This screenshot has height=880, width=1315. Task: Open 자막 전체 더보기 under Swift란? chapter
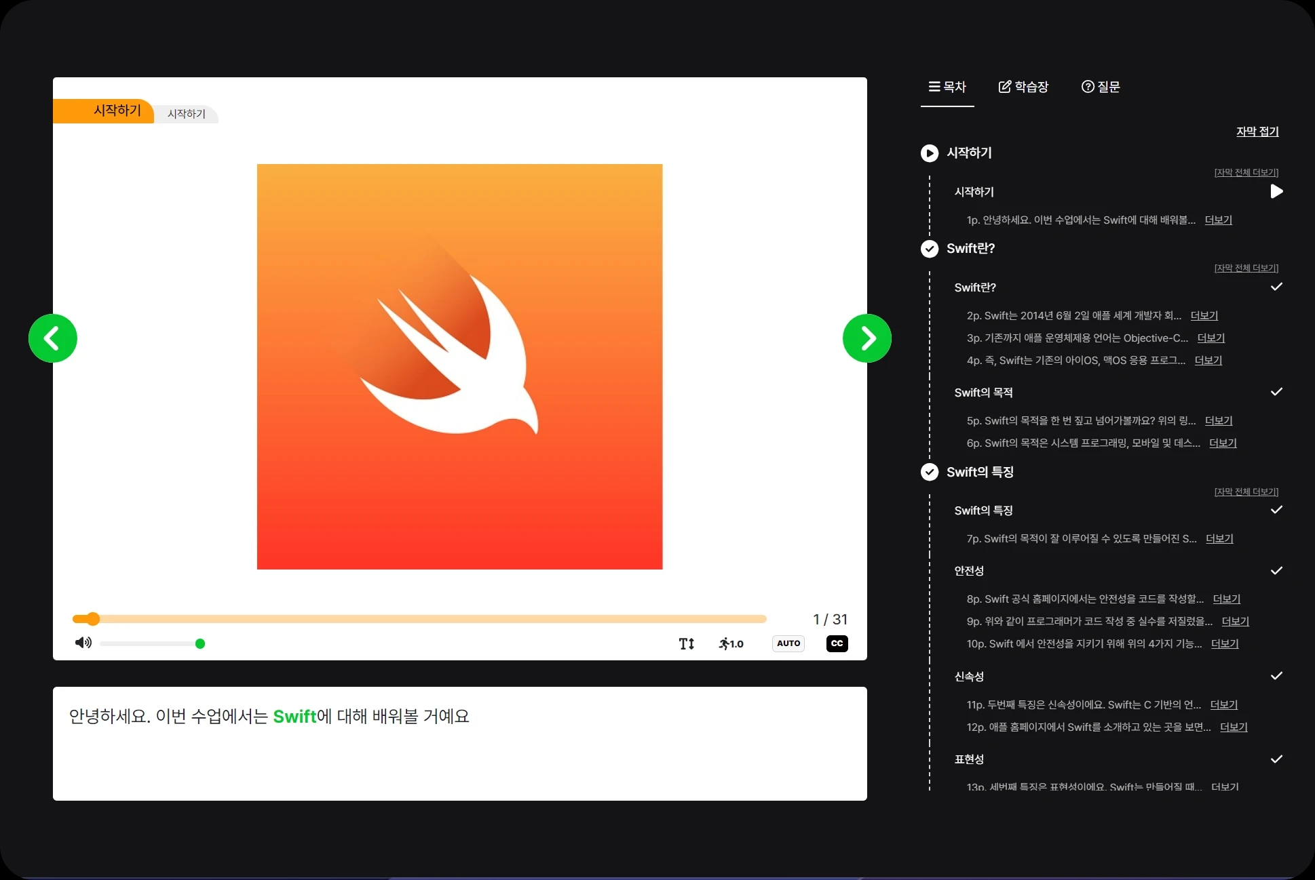(1246, 268)
